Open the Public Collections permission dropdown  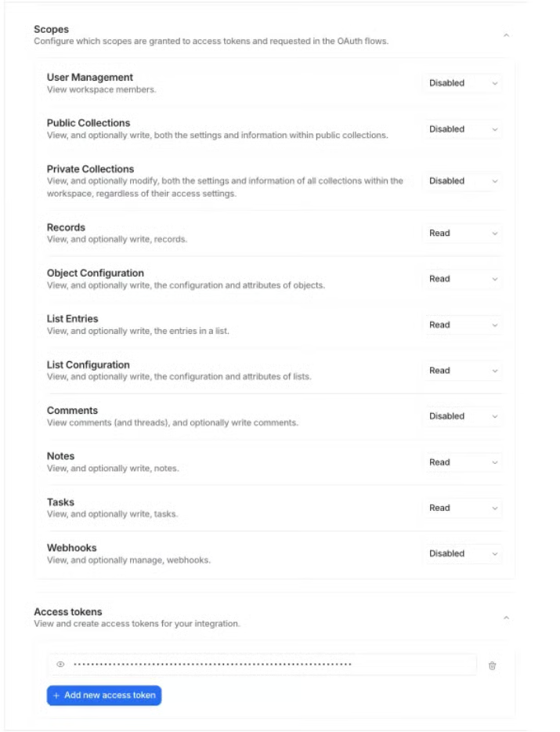463,129
